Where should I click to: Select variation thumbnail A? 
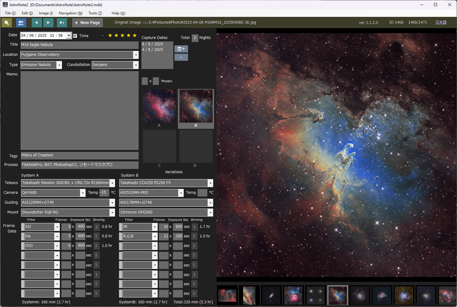tap(159, 106)
